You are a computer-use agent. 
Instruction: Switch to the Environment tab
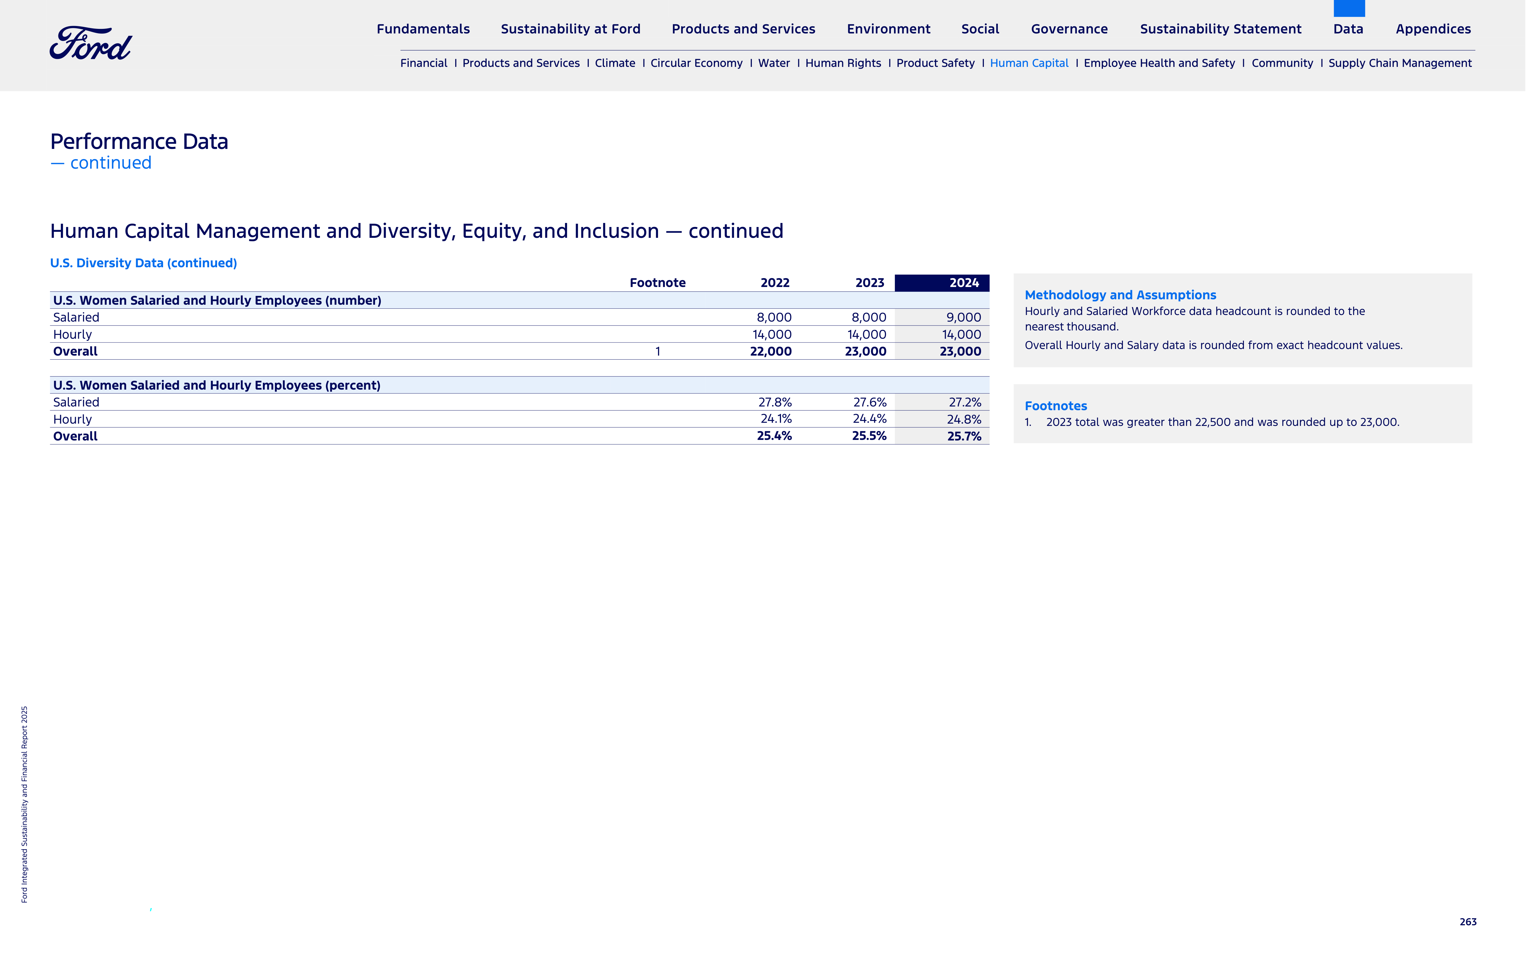tap(888, 29)
